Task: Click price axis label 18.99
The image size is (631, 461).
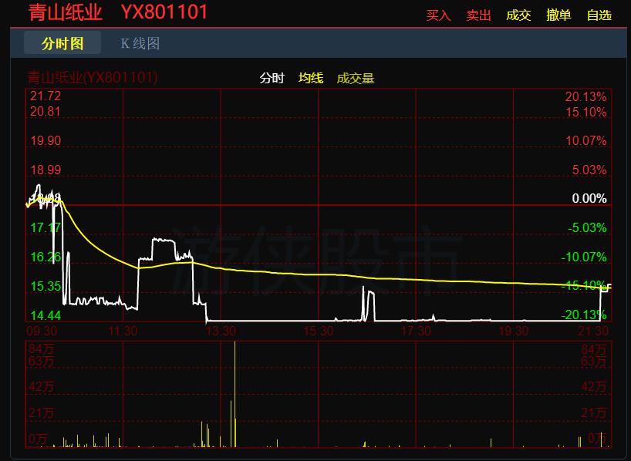Action: [46, 170]
